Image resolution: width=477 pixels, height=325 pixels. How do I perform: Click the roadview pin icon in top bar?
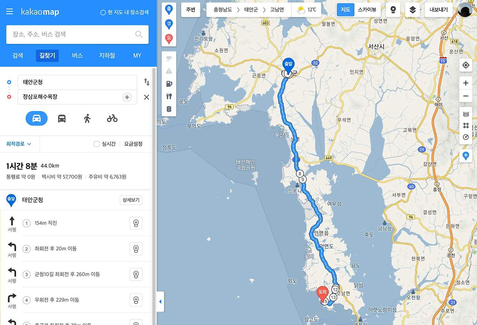pyautogui.click(x=393, y=10)
